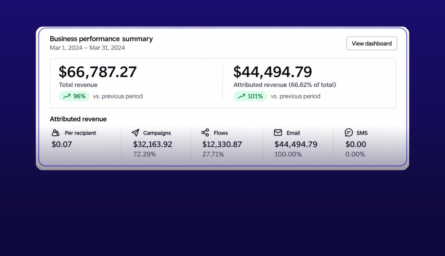Click the SMS share 0.00%
Viewport: 445px width, 256px height.
[355, 154]
